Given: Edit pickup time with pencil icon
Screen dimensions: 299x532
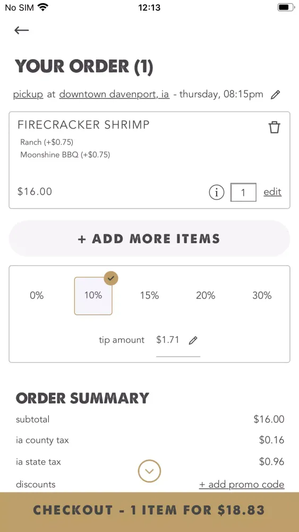Looking at the screenshot, I should [276, 95].
